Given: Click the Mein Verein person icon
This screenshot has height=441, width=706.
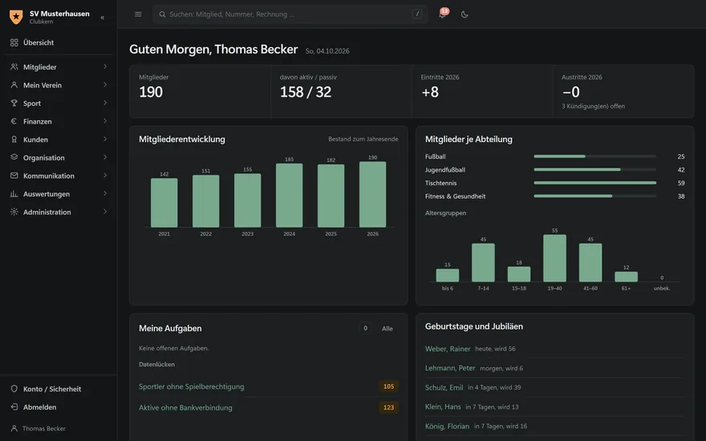Looking at the screenshot, I should (14, 85).
